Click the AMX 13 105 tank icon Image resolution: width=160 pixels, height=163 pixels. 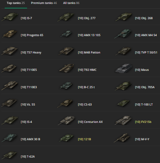66,34
